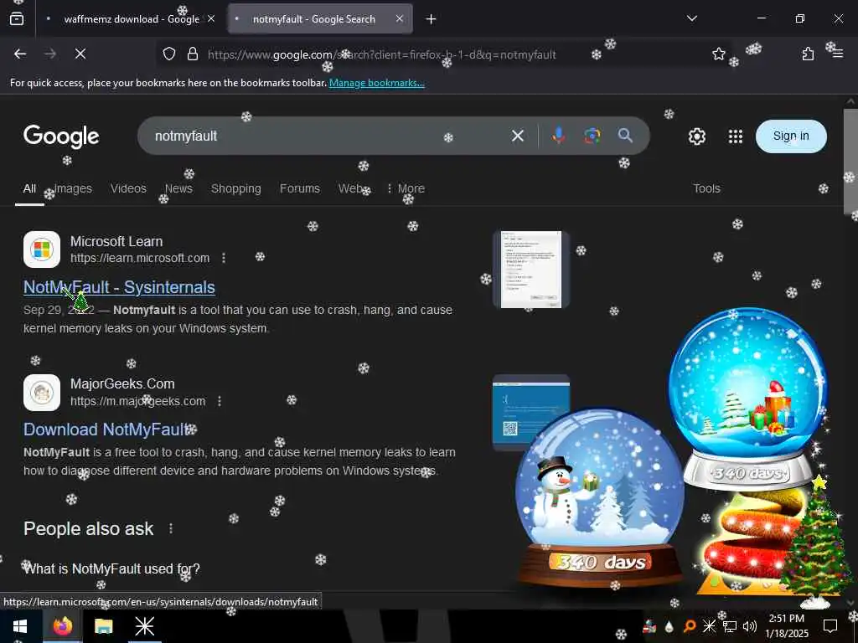The width and height of the screenshot is (858, 643).
Task: Open the Extensions puzzle icon
Action: coord(808,54)
